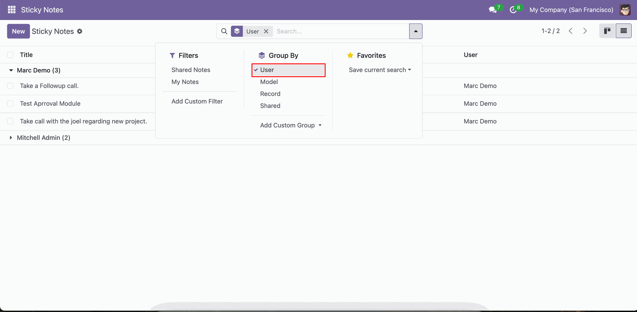The width and height of the screenshot is (637, 312).
Task: Collapse the search options dropdown toggle
Action: [415, 31]
